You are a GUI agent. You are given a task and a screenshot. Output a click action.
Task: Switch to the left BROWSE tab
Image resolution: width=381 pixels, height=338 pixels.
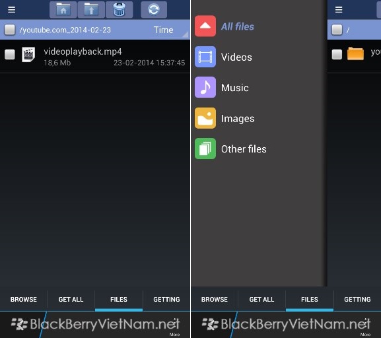tap(24, 299)
